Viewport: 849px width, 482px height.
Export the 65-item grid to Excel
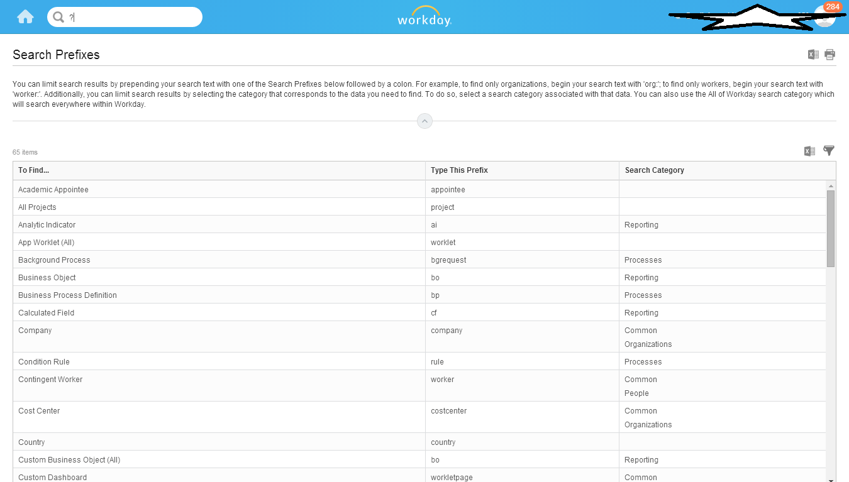(809, 151)
